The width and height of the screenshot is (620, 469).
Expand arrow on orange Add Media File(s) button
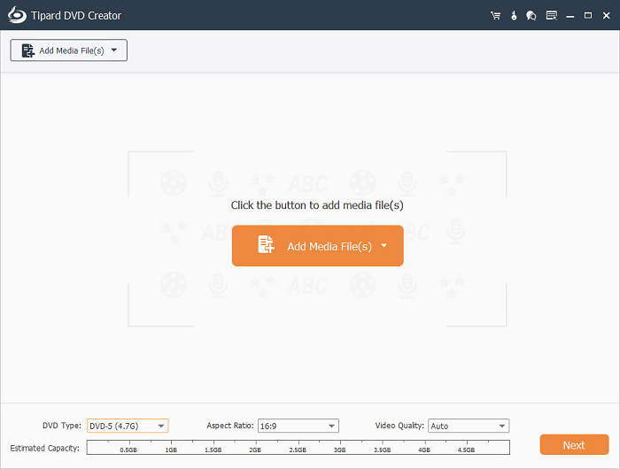tap(384, 245)
